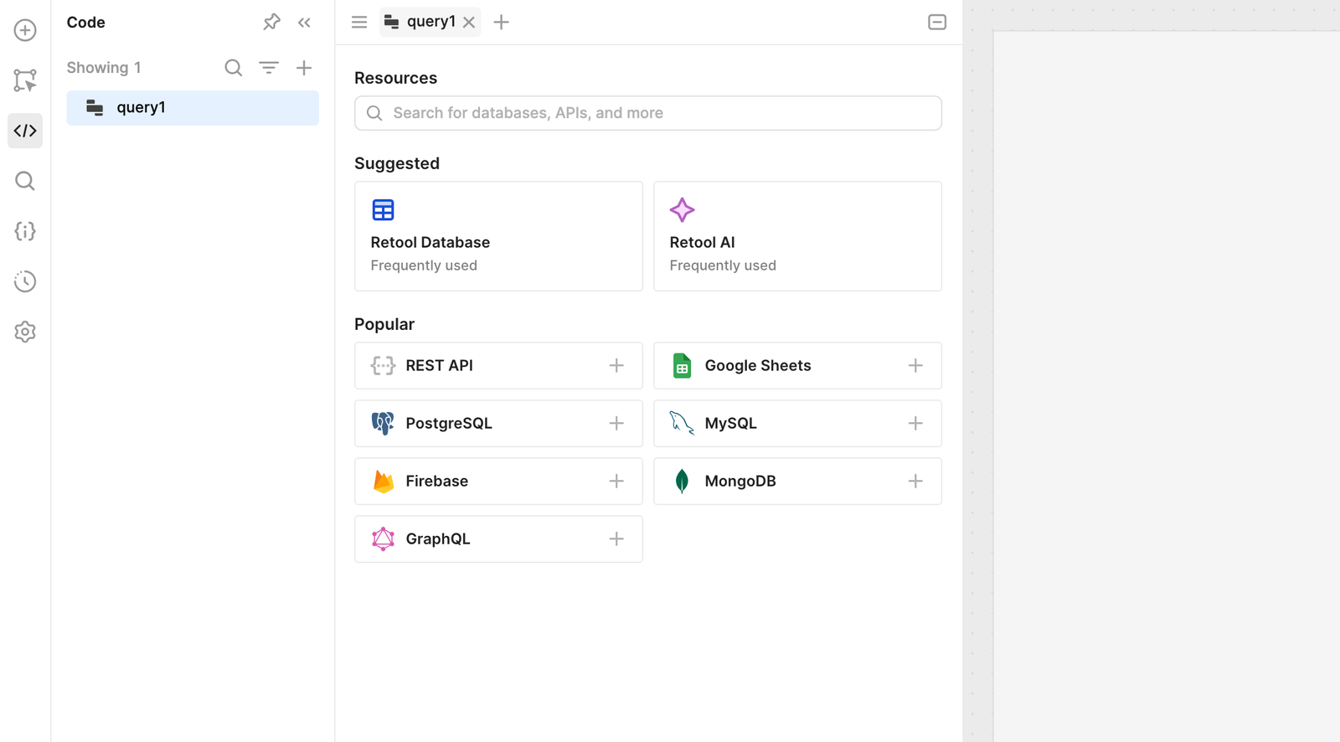
Task: Add REST API with its plus icon
Action: click(616, 366)
